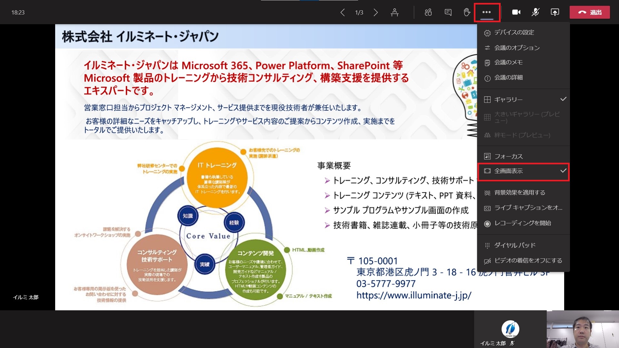The height and width of the screenshot is (348, 619).
Task: Start recording with レコーディングを開始
Action: coord(523,223)
